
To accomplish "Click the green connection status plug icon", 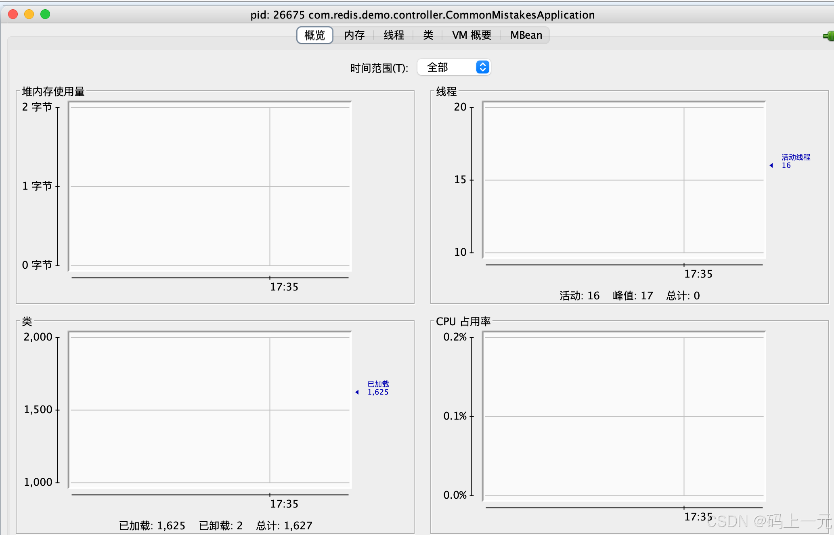I will [829, 36].
